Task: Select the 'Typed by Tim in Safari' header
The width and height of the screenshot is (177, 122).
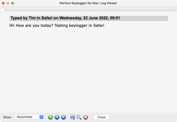Action: point(89,18)
